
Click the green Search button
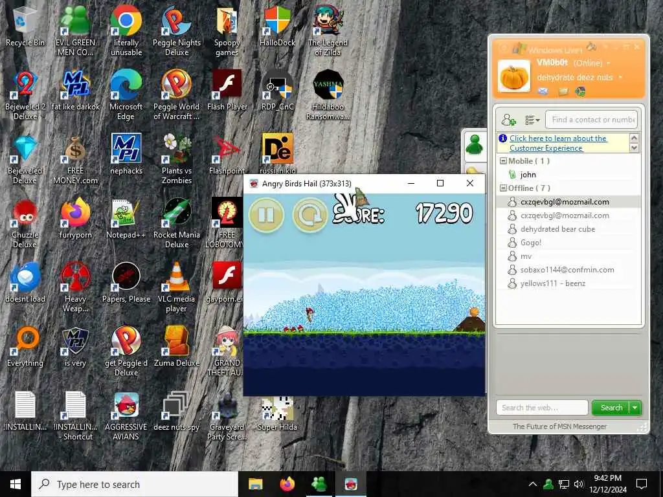(611, 408)
